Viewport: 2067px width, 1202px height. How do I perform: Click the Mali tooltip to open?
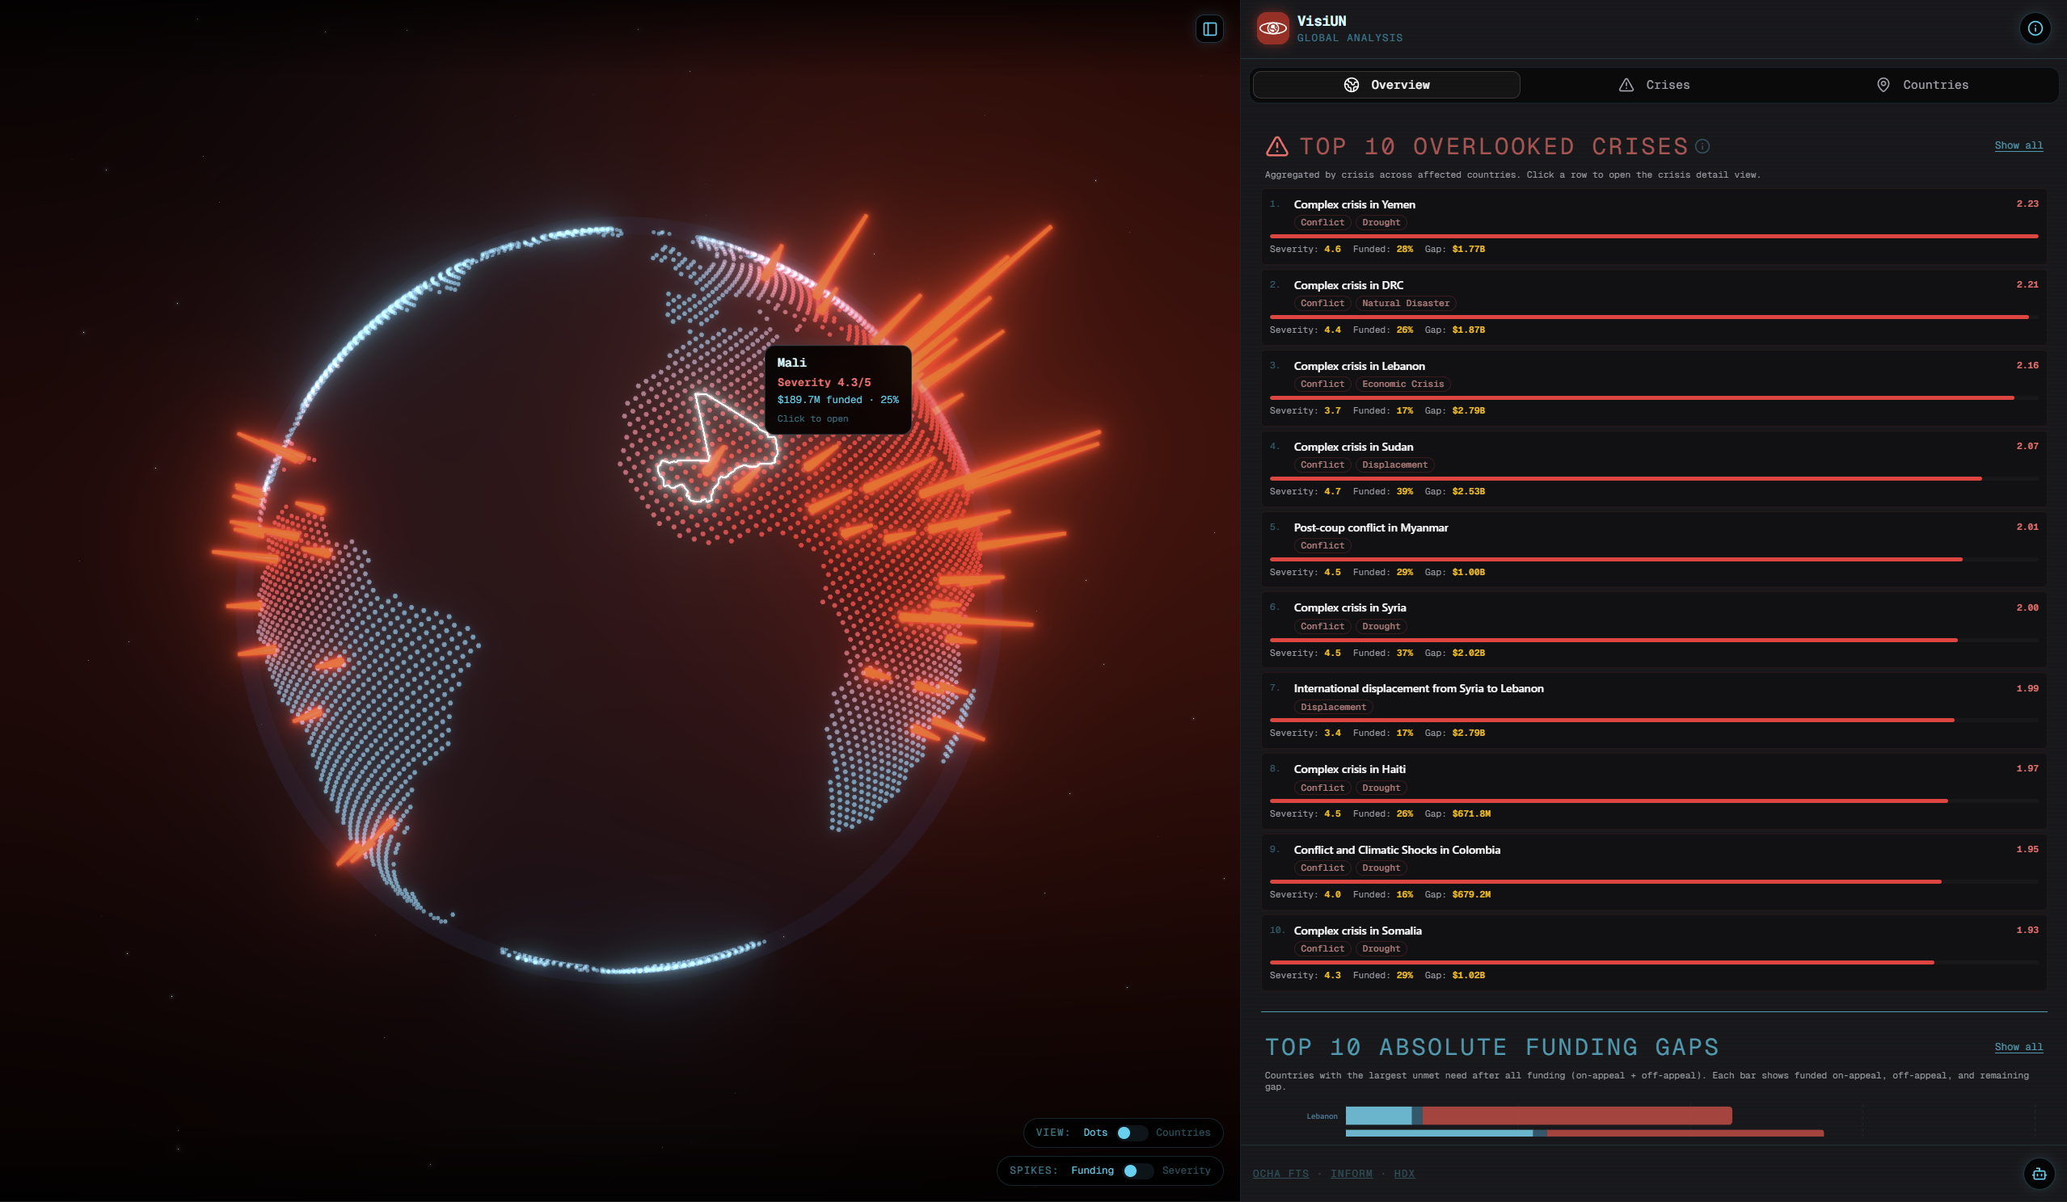[x=837, y=390]
